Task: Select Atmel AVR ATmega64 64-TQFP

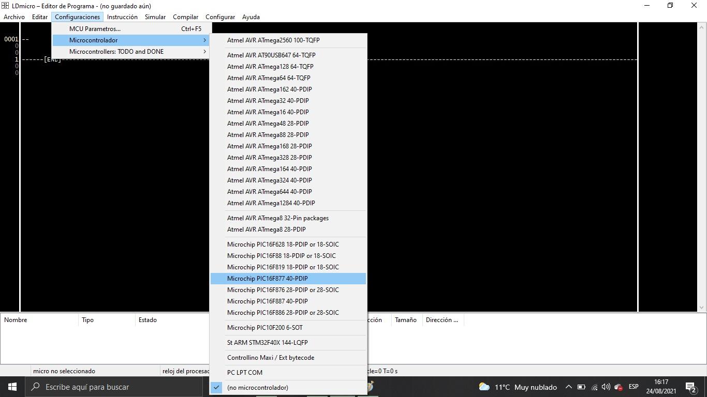Action: (x=288, y=78)
